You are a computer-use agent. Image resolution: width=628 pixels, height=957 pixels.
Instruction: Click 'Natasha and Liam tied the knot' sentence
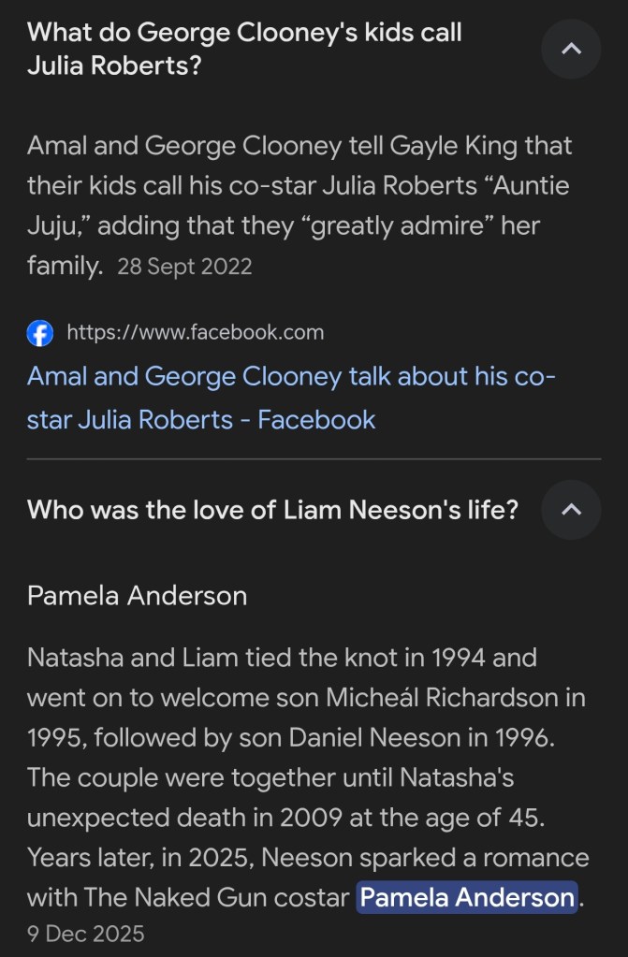225,658
